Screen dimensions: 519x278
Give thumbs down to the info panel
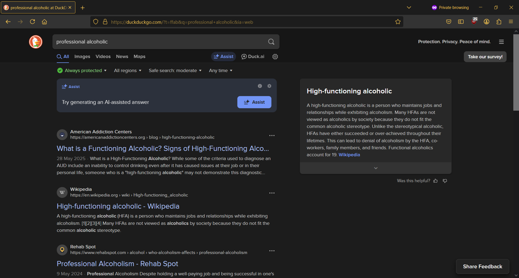tap(445, 181)
